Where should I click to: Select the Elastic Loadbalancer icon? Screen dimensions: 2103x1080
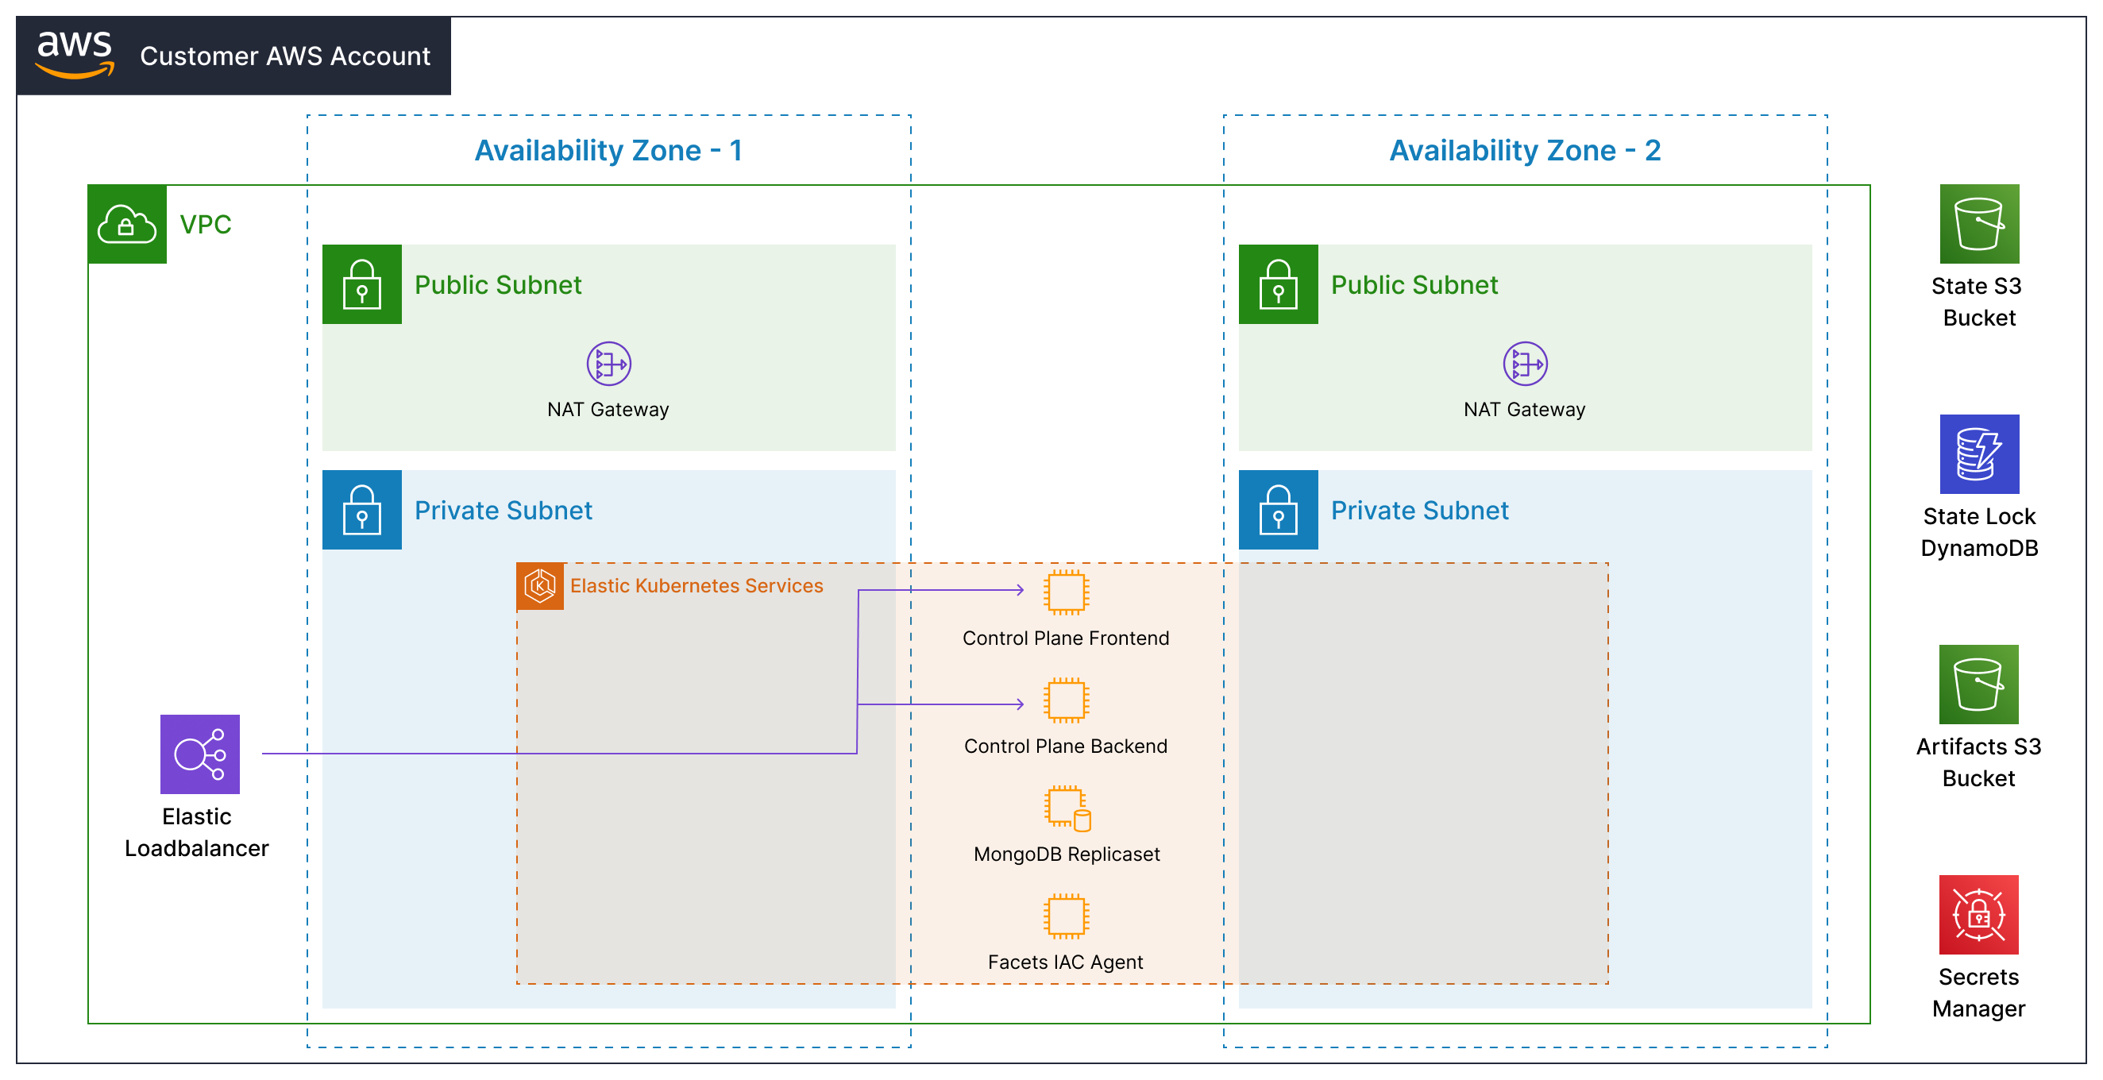click(x=200, y=754)
